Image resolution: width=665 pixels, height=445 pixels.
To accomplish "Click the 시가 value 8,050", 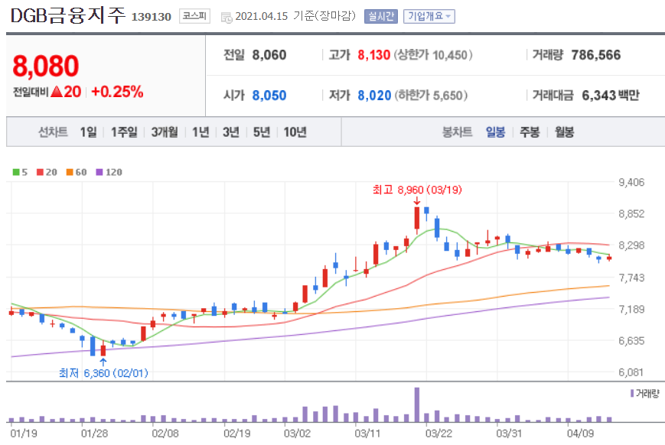I will pos(269,96).
